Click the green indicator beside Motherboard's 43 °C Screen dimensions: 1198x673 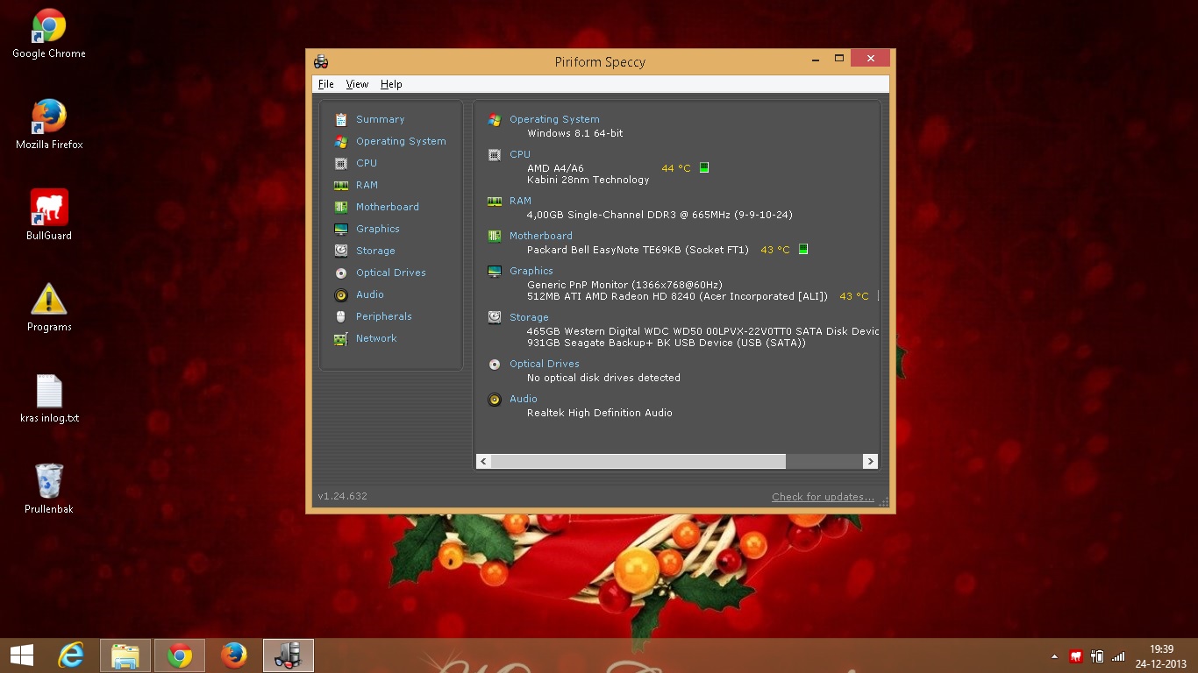[x=802, y=250]
